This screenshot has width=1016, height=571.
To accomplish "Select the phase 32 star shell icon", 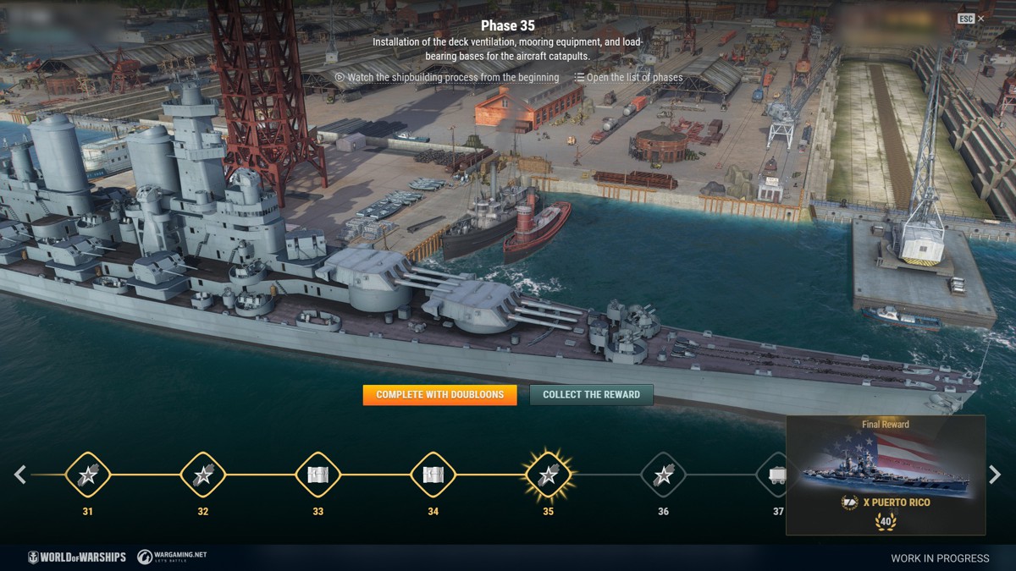I will [203, 475].
